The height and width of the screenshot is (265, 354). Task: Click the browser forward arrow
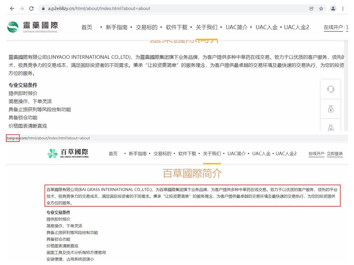22,9
